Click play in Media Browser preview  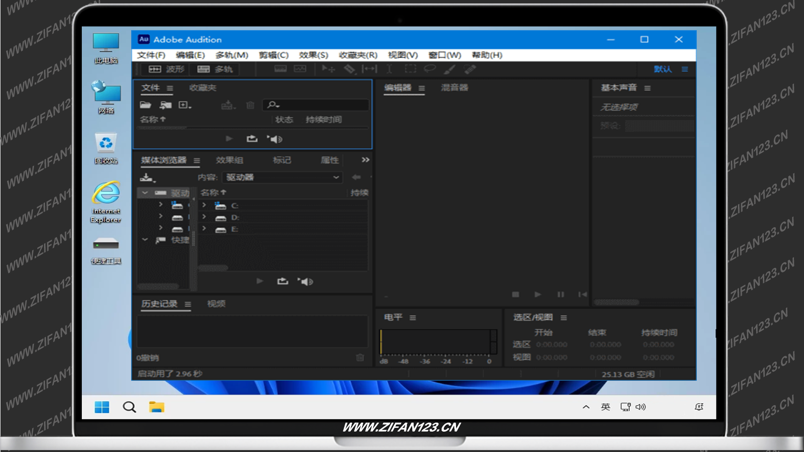pos(260,281)
